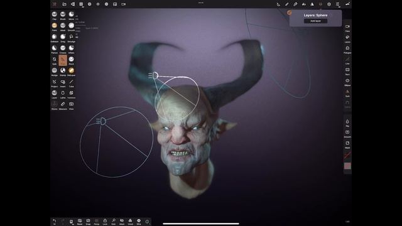Image resolution: width=402 pixels, height=226 pixels.
Task: Select the Gizmo tool
Action: coord(55,105)
